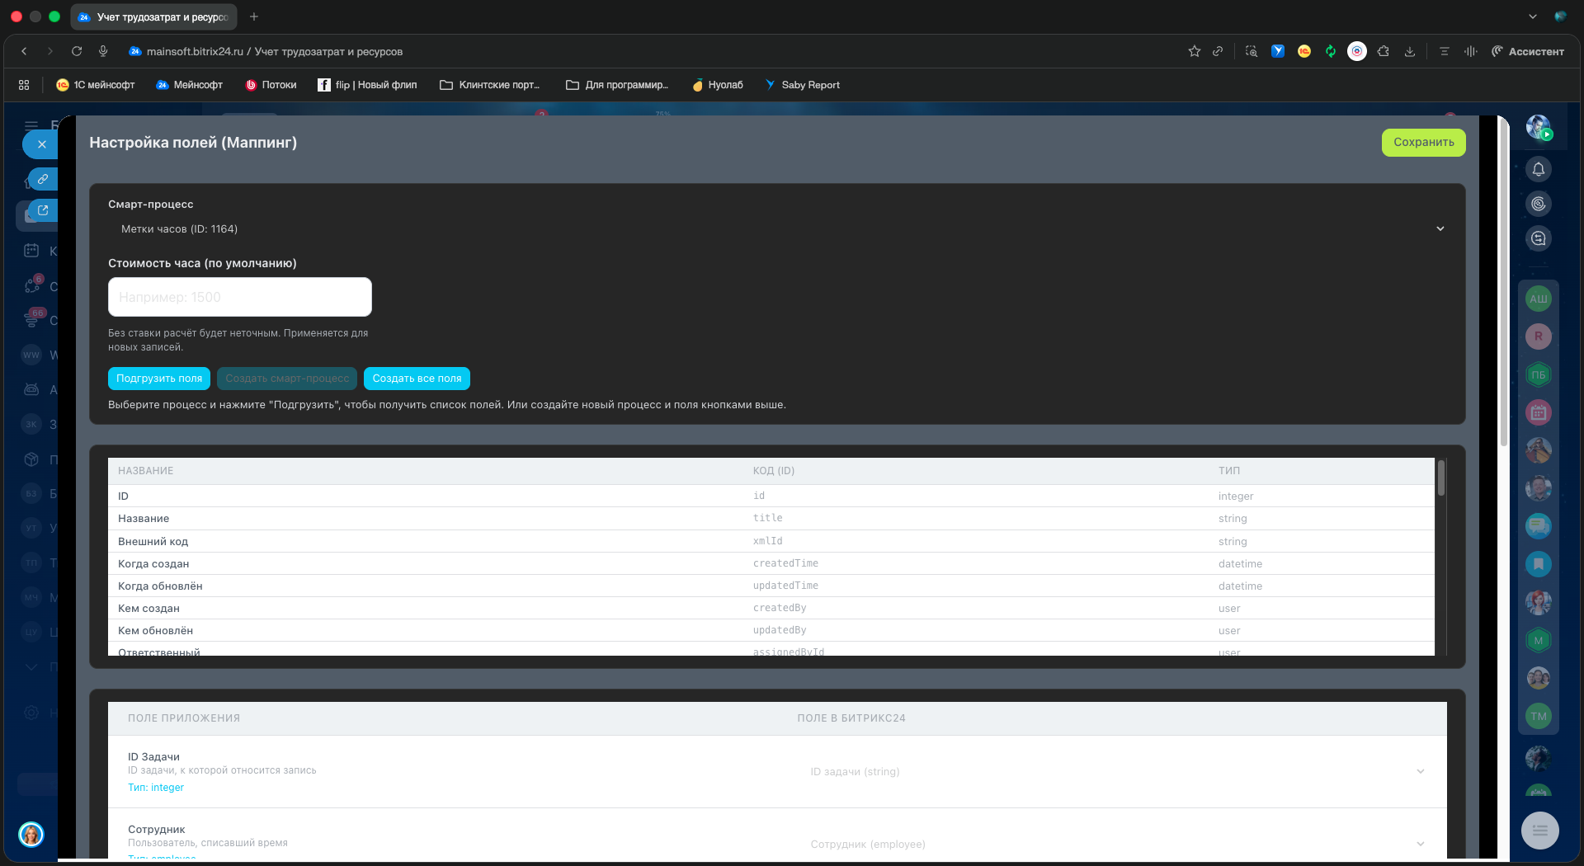Click the round menu button at bottom right

coord(1539,831)
